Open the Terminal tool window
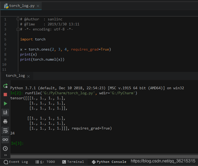Image resolution: width=198 pixels, height=166 pixels. [x=73, y=162]
